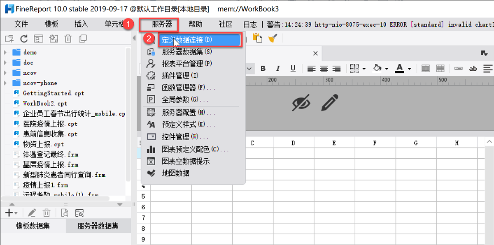494x245 pixels.
Task: Align cell text left
Action: tap(312, 69)
